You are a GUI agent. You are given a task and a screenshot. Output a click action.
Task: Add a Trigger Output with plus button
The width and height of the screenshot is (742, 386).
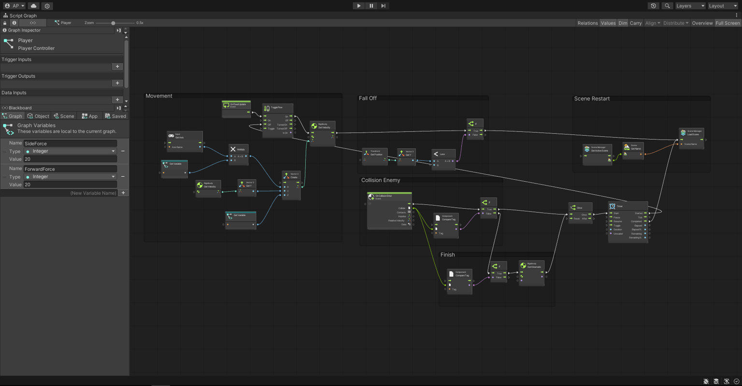117,83
